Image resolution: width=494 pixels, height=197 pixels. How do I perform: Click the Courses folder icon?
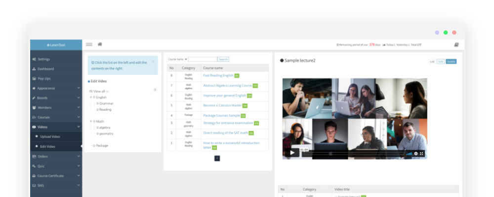pos(34,117)
